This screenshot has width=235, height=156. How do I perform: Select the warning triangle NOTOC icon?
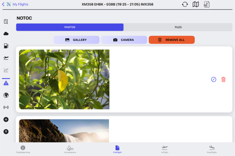pyautogui.click(x=6, y=83)
